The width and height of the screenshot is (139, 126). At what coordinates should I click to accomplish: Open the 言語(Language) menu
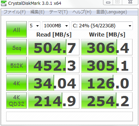(x=112, y=12)
